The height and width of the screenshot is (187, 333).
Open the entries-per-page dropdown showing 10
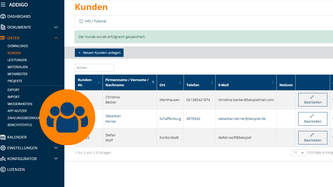pos(299,153)
